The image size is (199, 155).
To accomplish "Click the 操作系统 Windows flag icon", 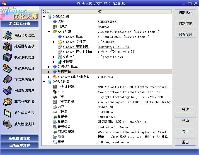I will (x=55, y=32).
